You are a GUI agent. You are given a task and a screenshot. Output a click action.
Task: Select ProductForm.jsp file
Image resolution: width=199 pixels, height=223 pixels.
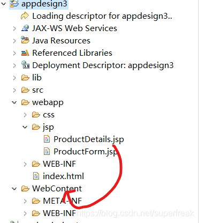pyautogui.click(x=86, y=152)
